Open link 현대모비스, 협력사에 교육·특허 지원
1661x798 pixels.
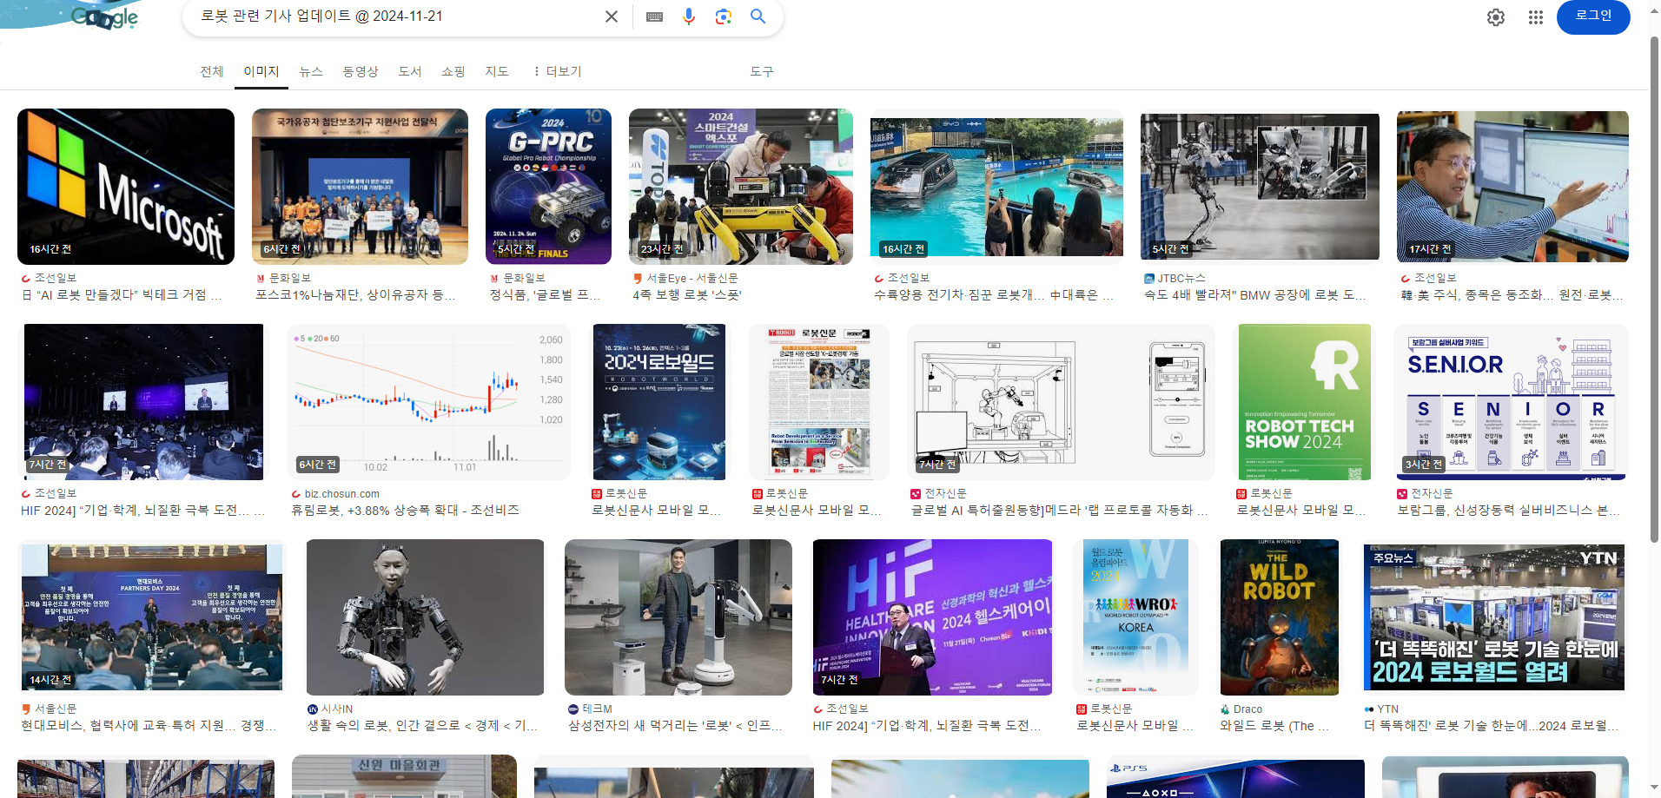coord(149,726)
